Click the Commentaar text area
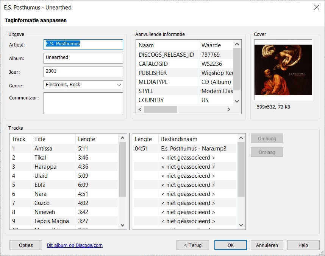This screenshot has height=256, width=325. (x=83, y=103)
